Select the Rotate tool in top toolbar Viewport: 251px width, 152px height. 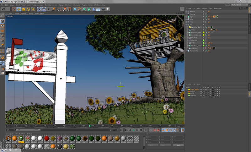28,9
